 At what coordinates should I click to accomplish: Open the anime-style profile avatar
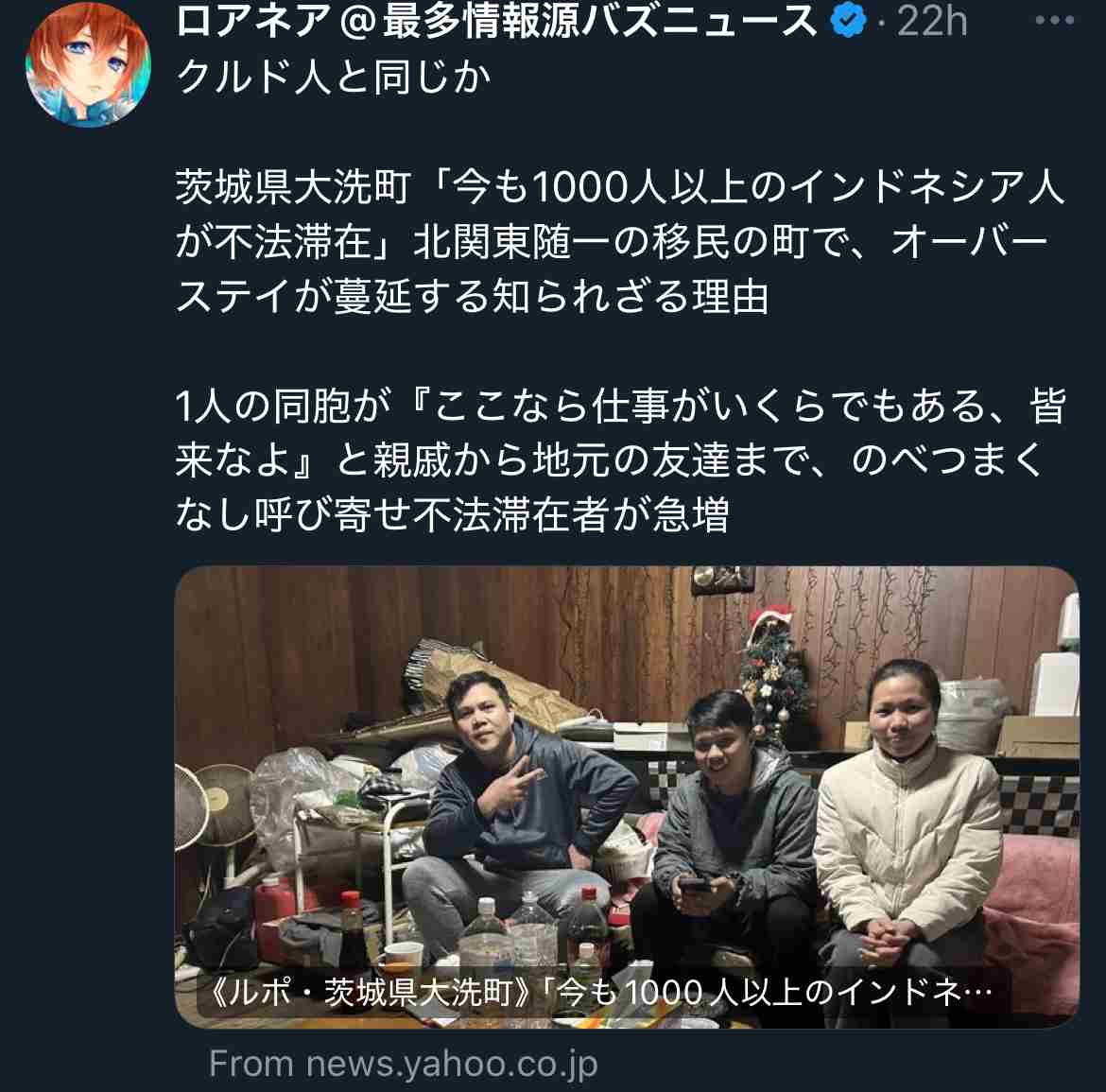pos(88,65)
